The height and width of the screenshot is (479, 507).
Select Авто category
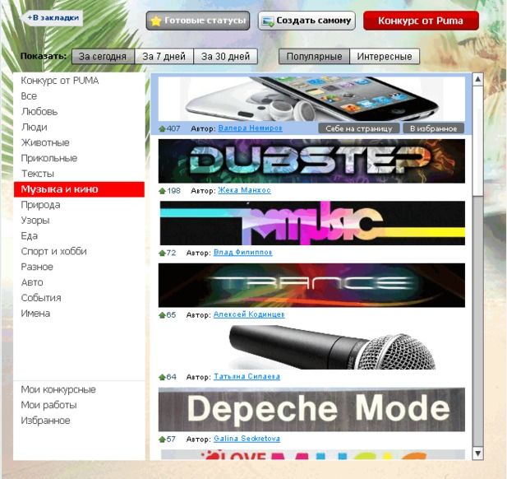79,283
